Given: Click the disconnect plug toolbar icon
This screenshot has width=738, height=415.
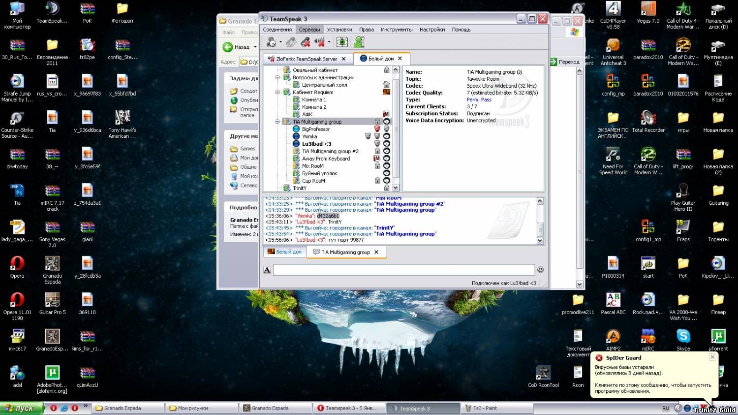Looking at the screenshot, I should click(291, 42).
